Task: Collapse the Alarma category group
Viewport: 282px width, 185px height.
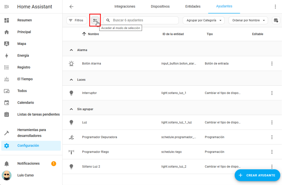Action: [71, 50]
